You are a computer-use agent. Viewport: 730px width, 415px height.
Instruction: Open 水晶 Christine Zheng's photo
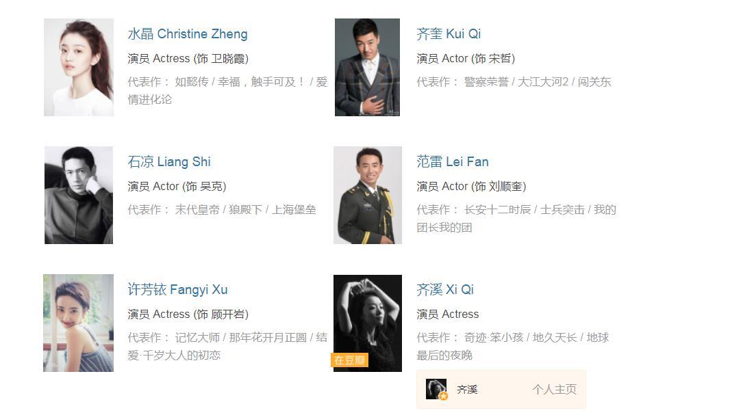(79, 68)
